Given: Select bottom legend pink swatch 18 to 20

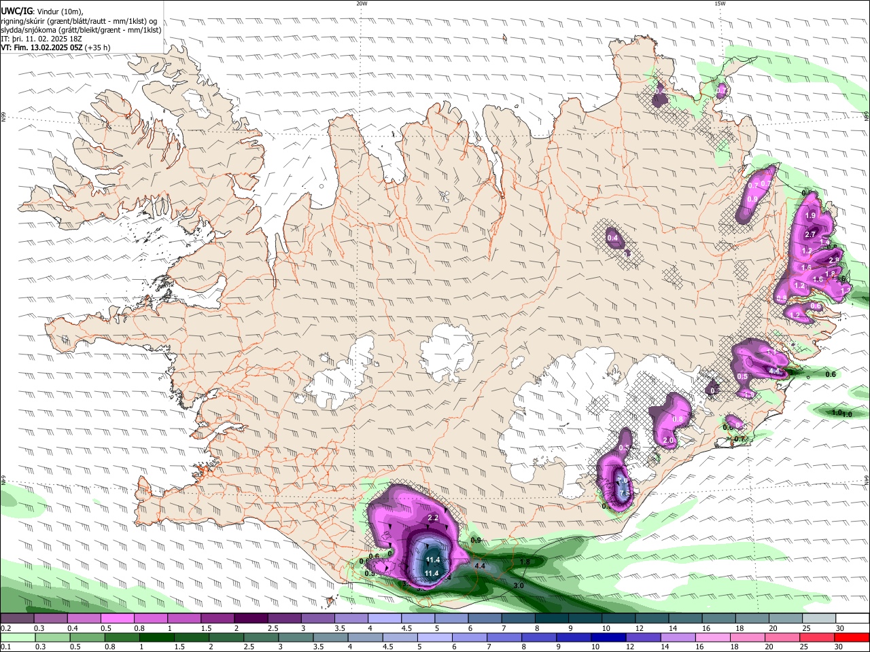Looking at the screenshot, I should pyautogui.click(x=748, y=637).
